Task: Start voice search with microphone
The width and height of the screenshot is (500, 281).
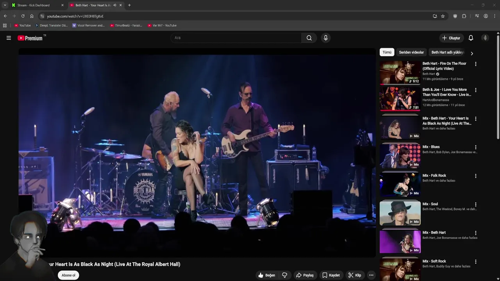Action: [325, 38]
